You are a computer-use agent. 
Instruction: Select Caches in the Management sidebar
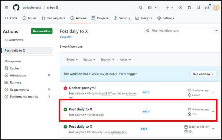(15, 68)
